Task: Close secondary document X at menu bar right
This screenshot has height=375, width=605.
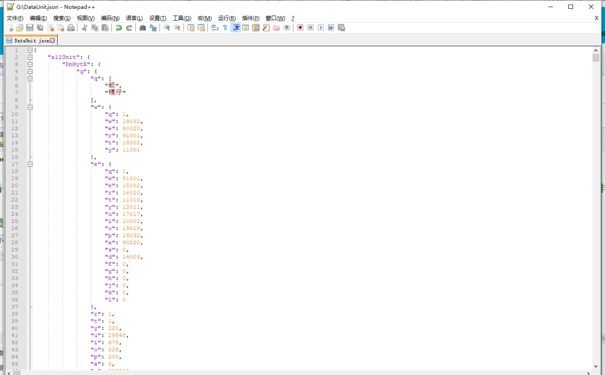Action: tap(597, 18)
